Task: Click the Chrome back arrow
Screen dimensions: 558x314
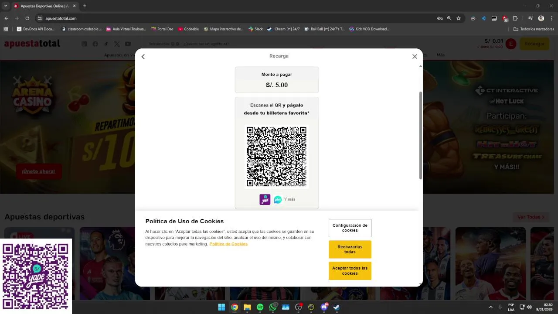Action: 6,18
